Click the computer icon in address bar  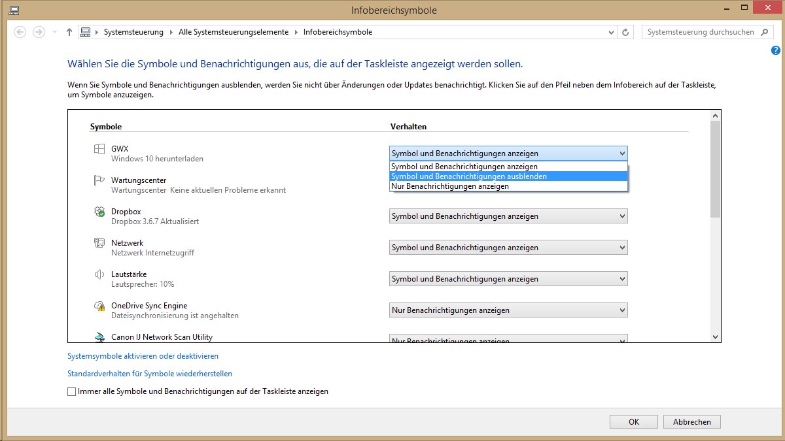click(85, 32)
